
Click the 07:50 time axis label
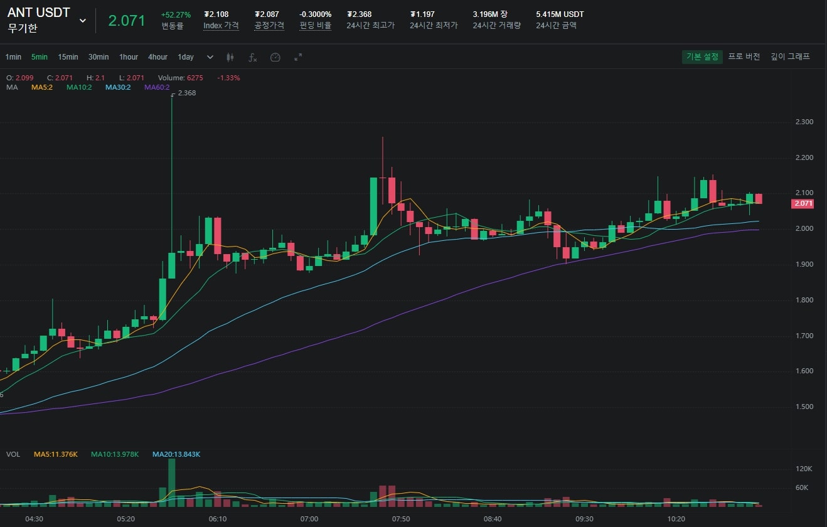pos(401,519)
